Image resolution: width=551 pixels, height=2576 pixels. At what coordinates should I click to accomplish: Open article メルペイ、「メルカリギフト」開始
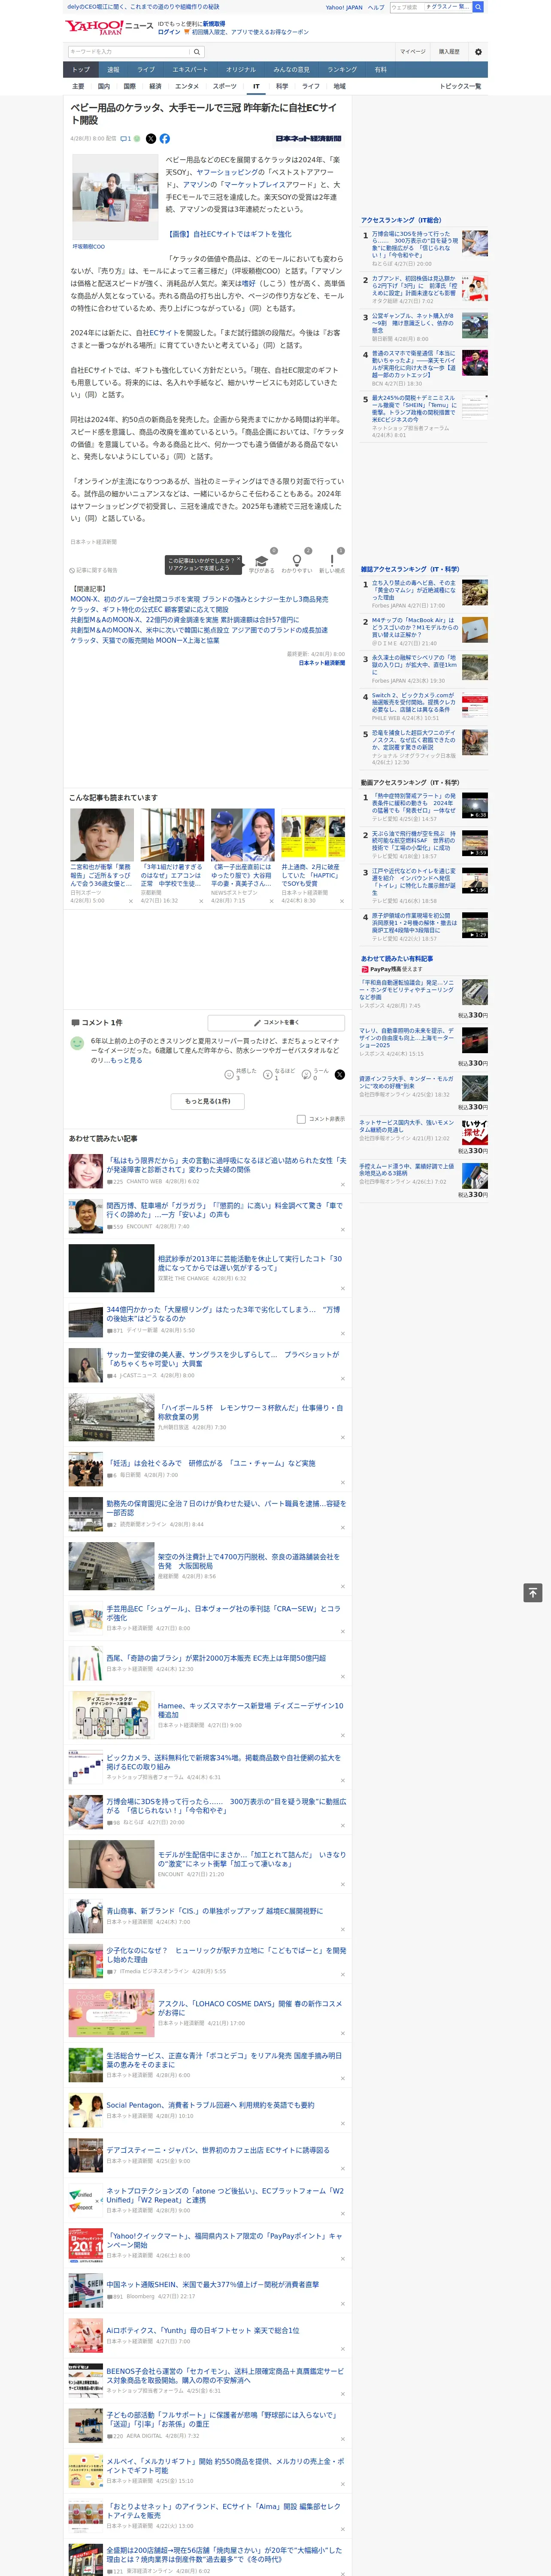tap(225, 2466)
